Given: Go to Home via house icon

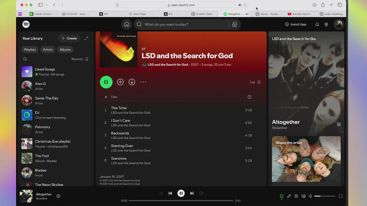Looking at the screenshot, I should point(127,24).
